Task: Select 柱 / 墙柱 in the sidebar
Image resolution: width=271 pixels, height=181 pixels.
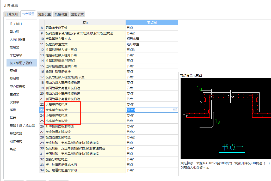Action: coord(22,24)
